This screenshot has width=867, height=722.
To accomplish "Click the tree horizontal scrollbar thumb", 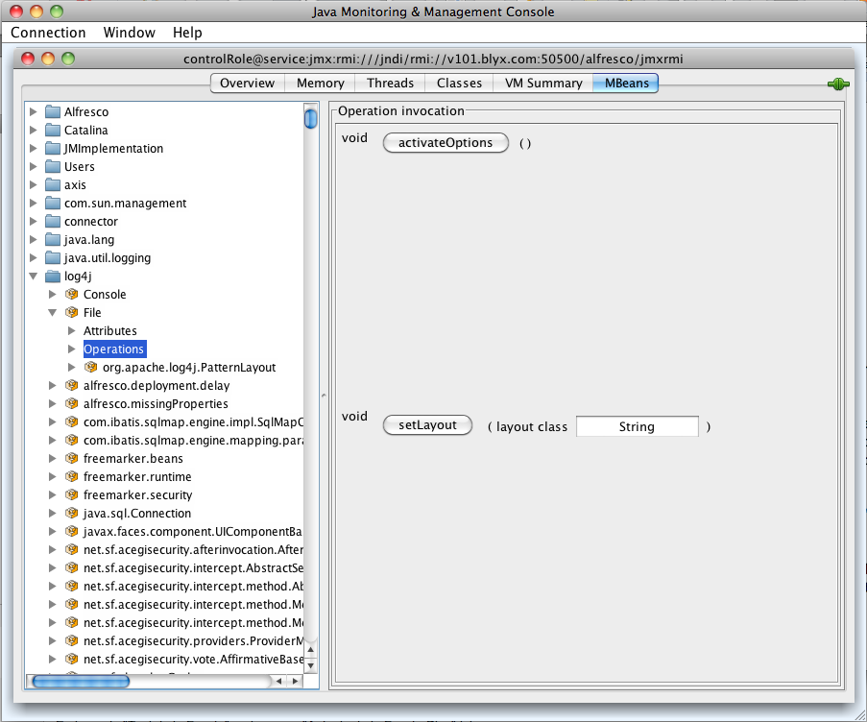I will click(81, 681).
